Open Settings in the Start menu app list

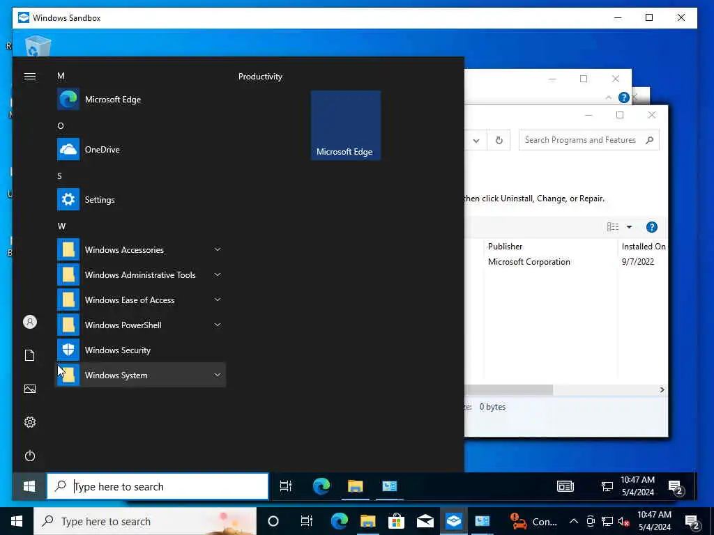[140, 199]
